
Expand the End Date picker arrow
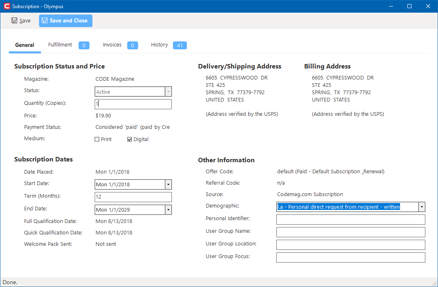tap(168, 210)
